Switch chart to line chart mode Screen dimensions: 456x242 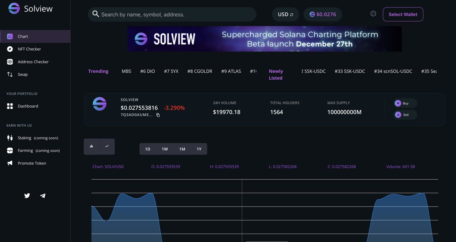107,146
